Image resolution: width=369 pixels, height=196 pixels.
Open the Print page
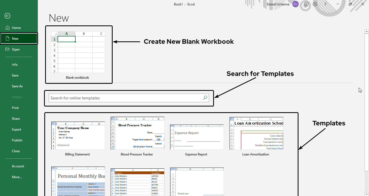click(x=15, y=108)
